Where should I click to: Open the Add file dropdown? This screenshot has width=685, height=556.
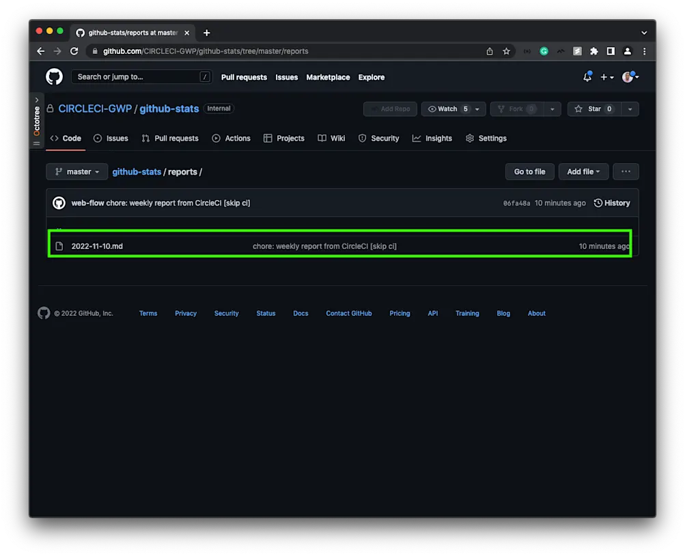tap(583, 171)
